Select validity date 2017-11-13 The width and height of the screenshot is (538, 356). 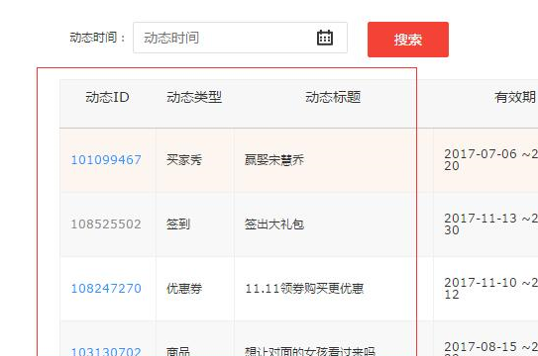click(x=481, y=219)
